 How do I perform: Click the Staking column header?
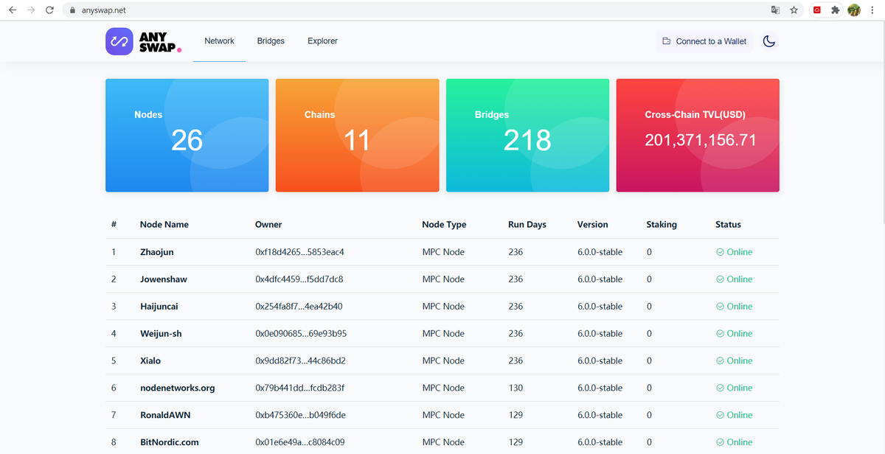click(662, 225)
